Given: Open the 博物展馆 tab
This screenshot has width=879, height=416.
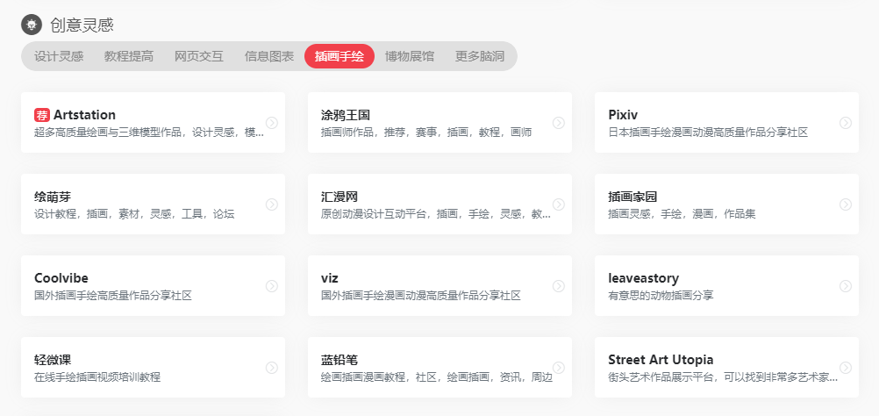Looking at the screenshot, I should (x=410, y=56).
